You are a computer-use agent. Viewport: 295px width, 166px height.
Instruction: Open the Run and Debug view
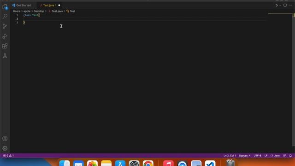click(5, 36)
